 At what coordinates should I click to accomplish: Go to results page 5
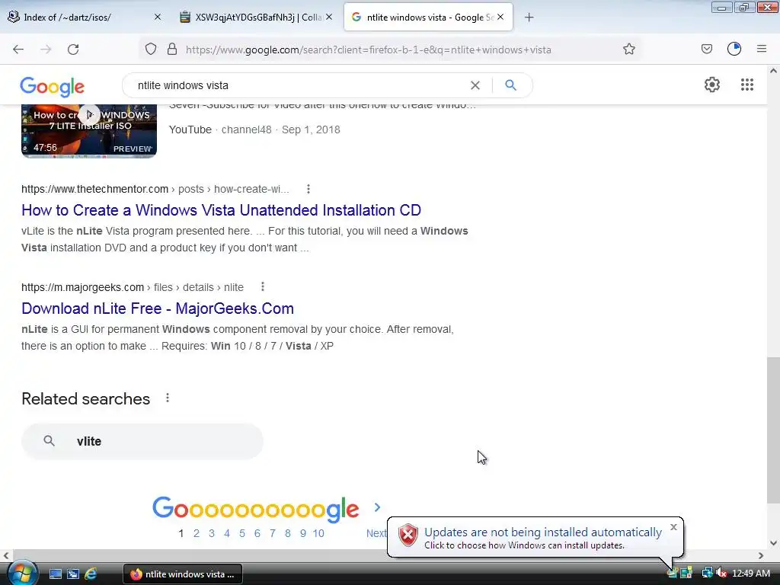pos(242,533)
